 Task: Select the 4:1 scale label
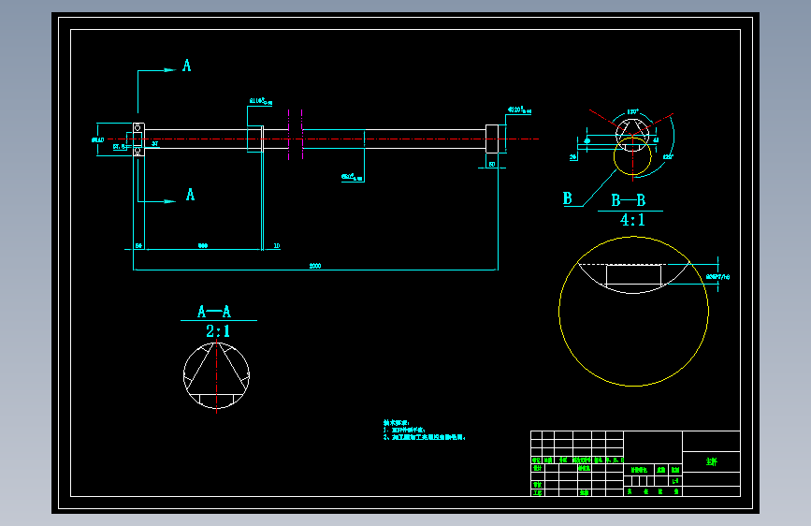632,220
